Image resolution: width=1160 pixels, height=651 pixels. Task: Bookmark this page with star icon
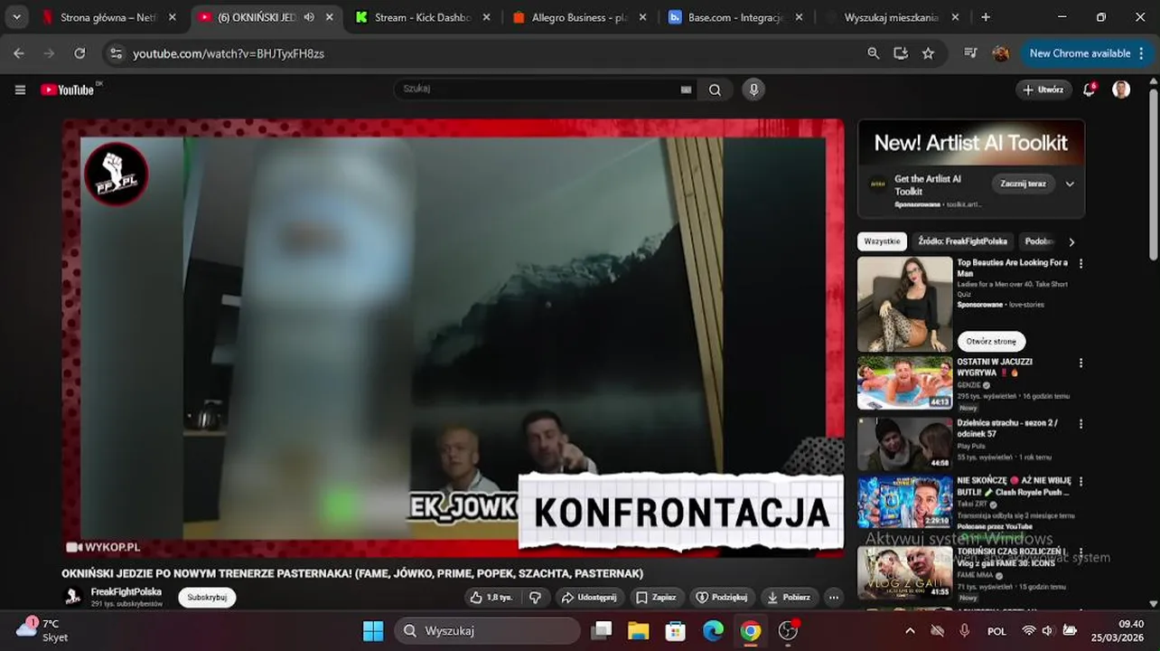pyautogui.click(x=928, y=53)
